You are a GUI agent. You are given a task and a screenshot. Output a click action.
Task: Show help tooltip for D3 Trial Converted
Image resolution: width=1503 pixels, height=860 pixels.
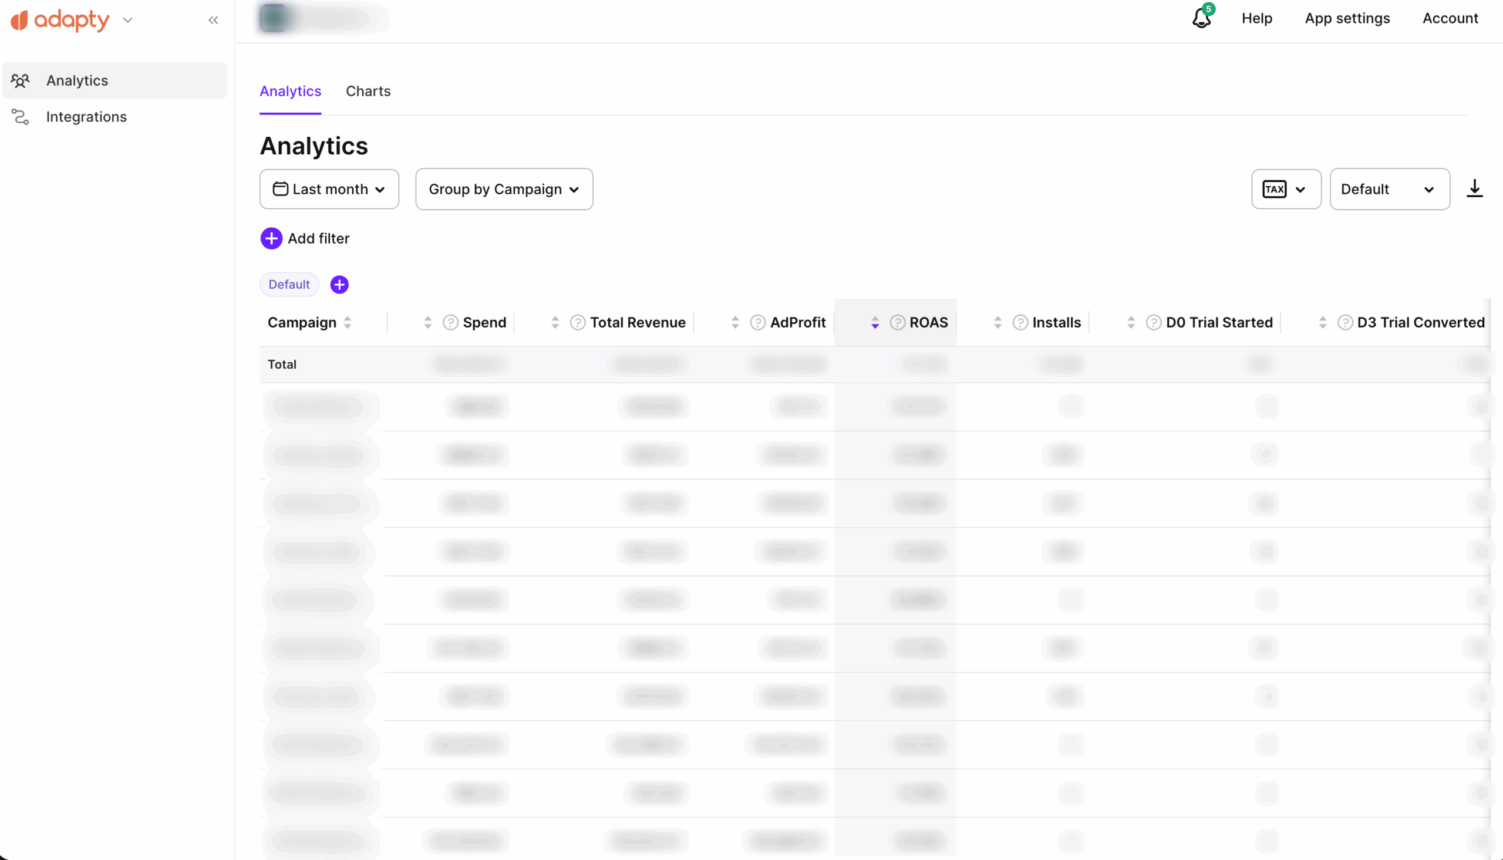click(1344, 322)
